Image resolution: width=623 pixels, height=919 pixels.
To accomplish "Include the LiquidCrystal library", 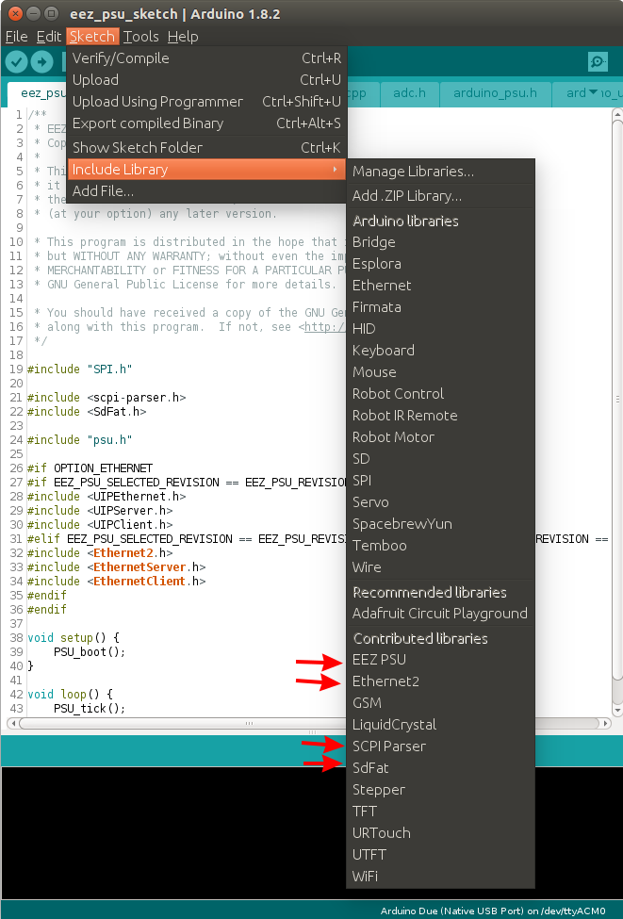I will coord(441,725).
